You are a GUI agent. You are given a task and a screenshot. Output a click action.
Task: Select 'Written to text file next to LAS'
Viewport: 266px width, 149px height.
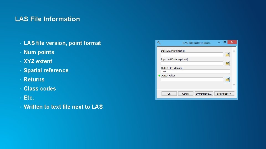(x=63, y=107)
